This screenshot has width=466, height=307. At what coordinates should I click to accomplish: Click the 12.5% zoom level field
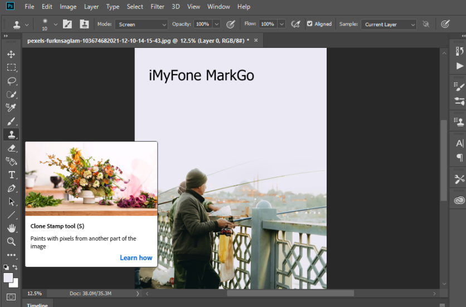(x=35, y=293)
